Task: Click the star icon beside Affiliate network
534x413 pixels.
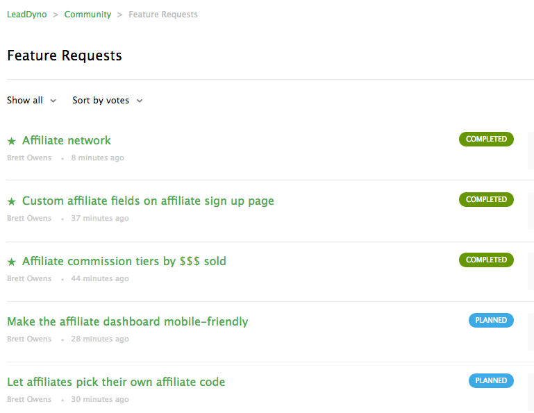Action: [12, 141]
